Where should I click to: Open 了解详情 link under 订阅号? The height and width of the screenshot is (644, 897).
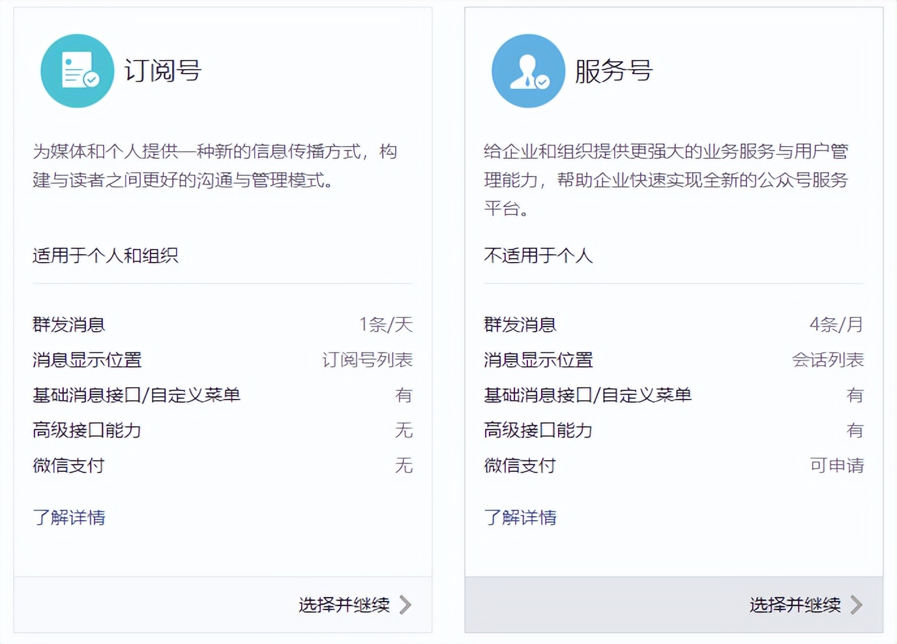pos(69,518)
